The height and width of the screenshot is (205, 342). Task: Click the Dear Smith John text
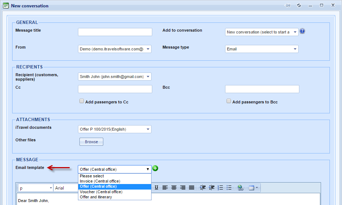[x=33, y=201]
